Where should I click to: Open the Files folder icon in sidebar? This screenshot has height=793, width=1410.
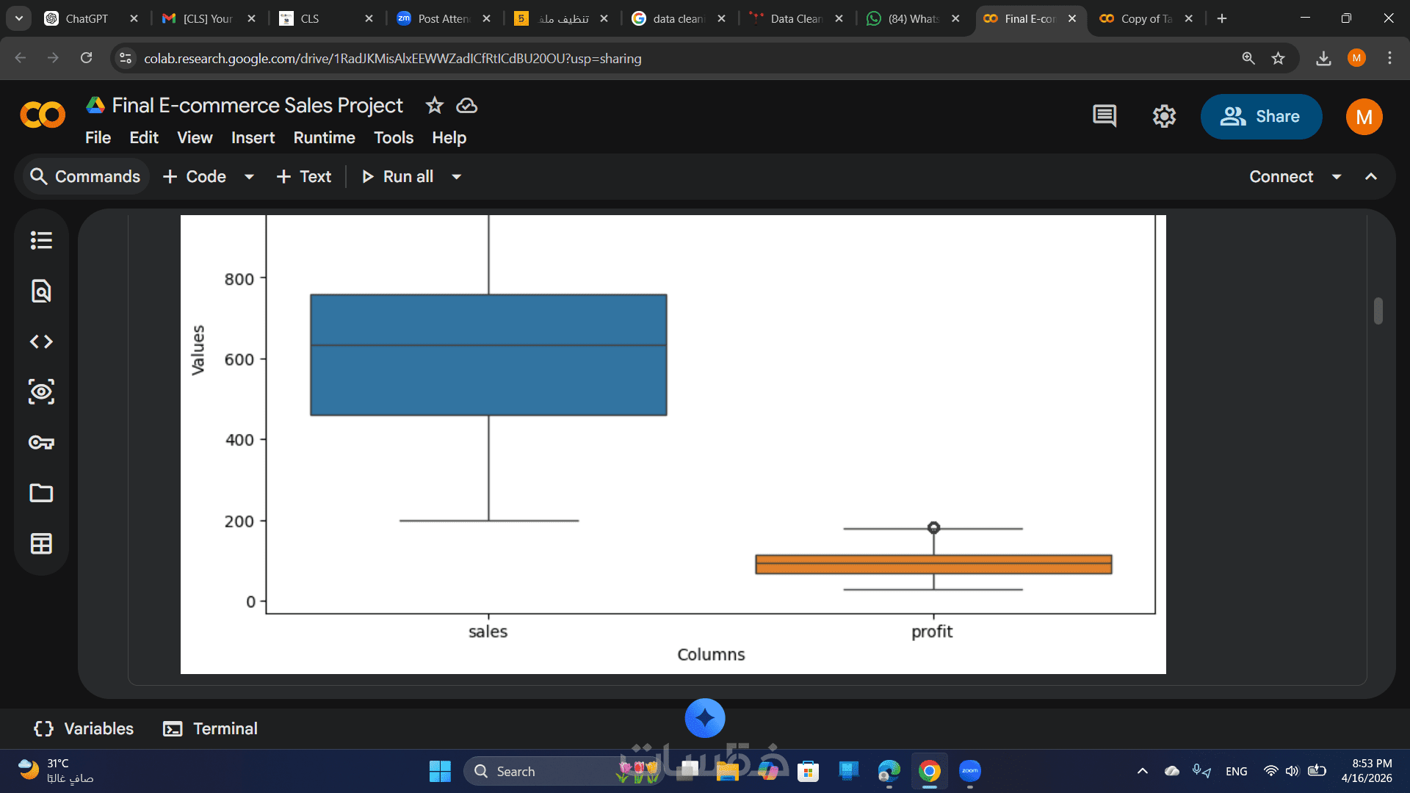41,493
